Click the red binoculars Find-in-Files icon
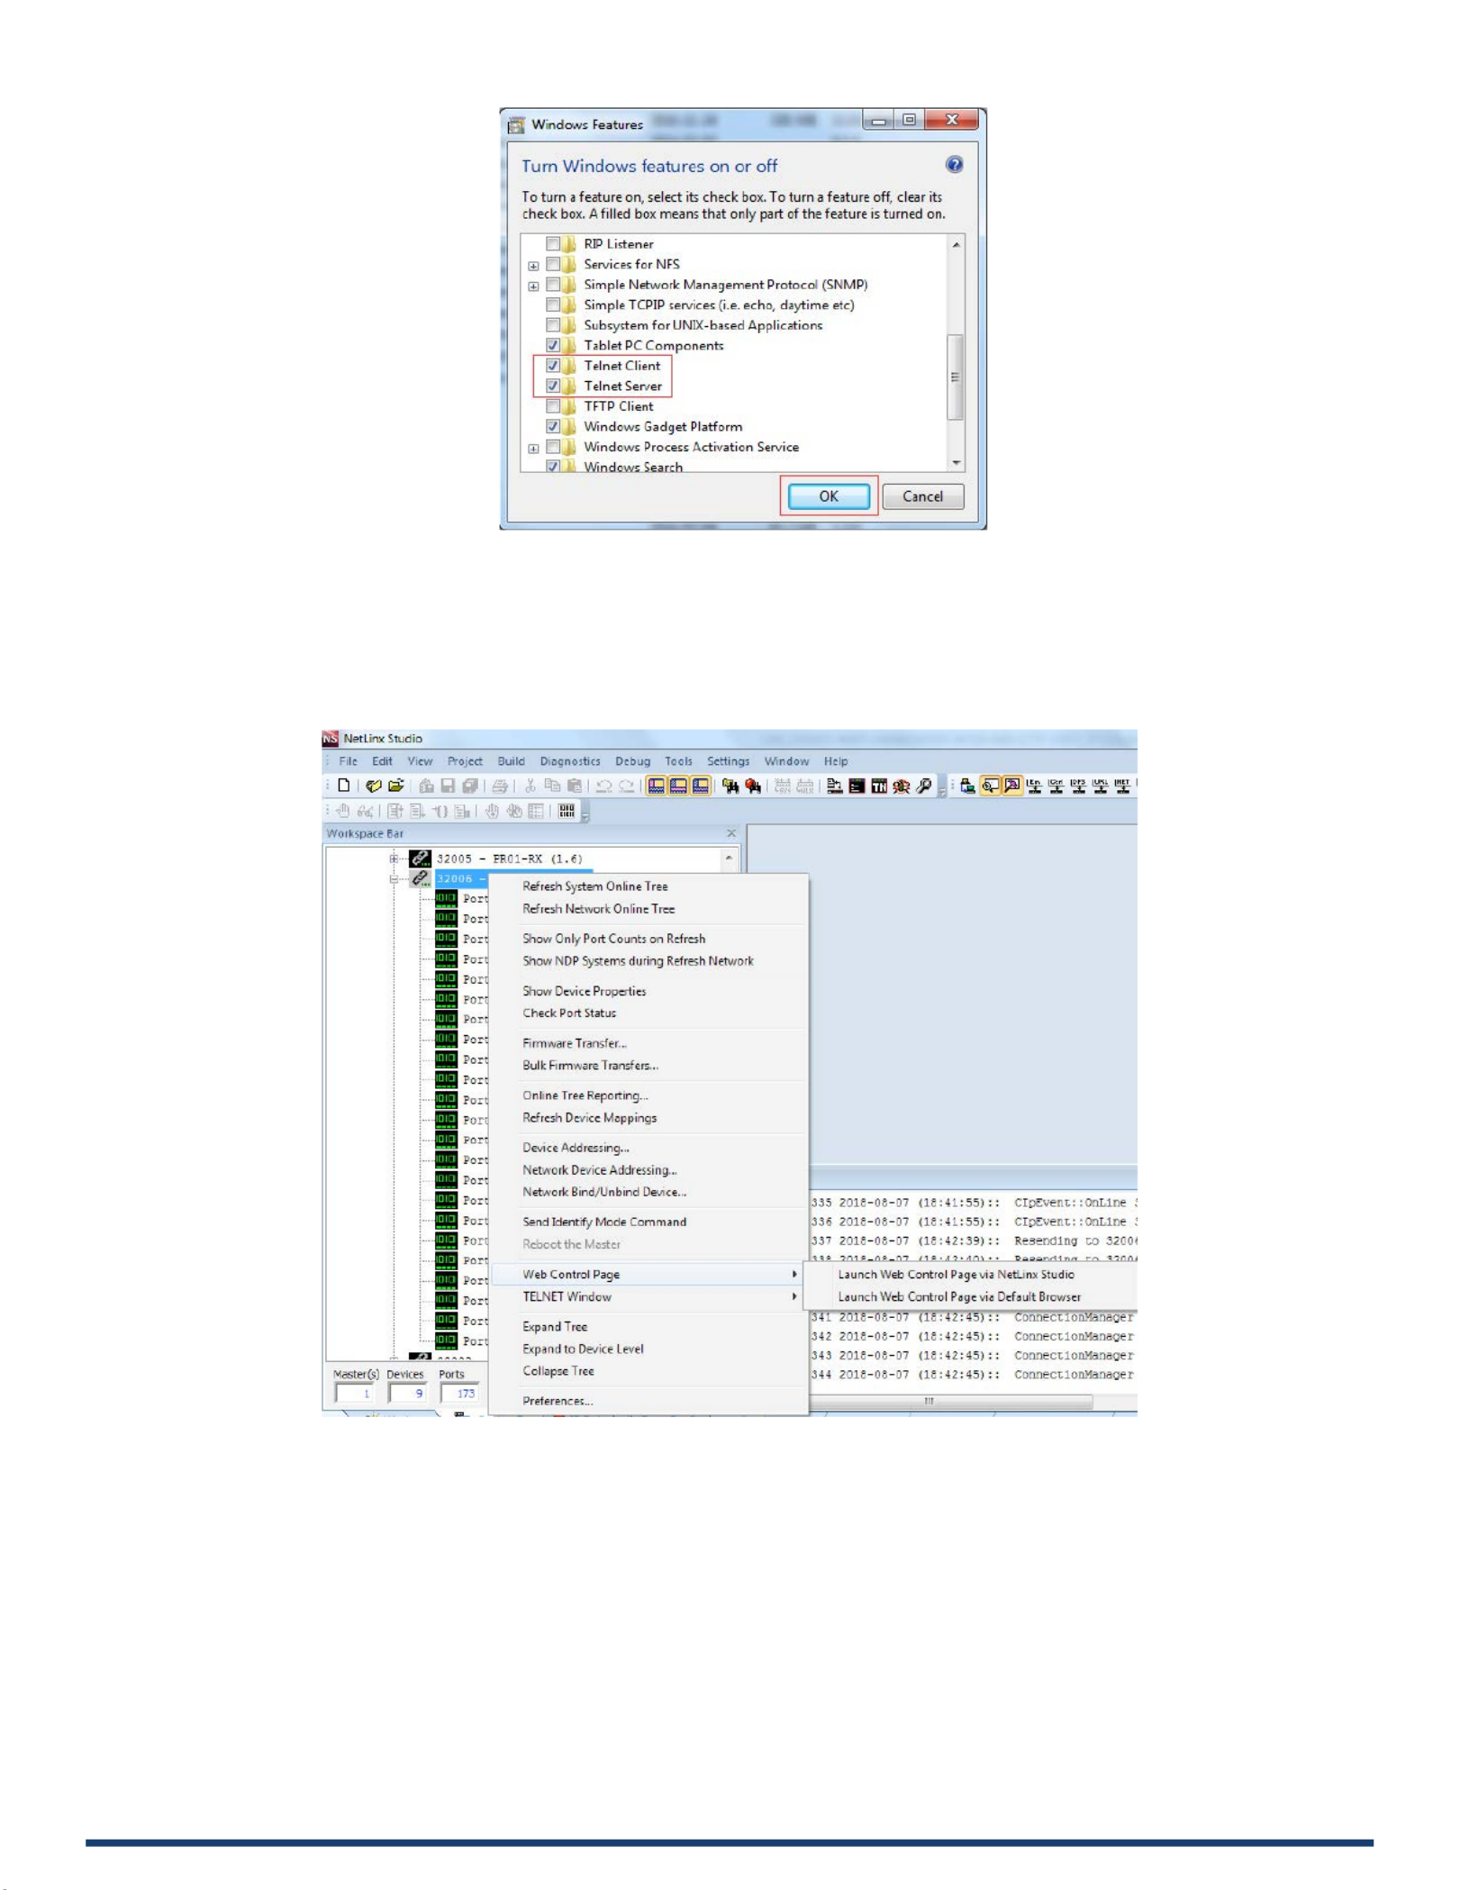The height and width of the screenshot is (1890, 1460). click(x=753, y=786)
